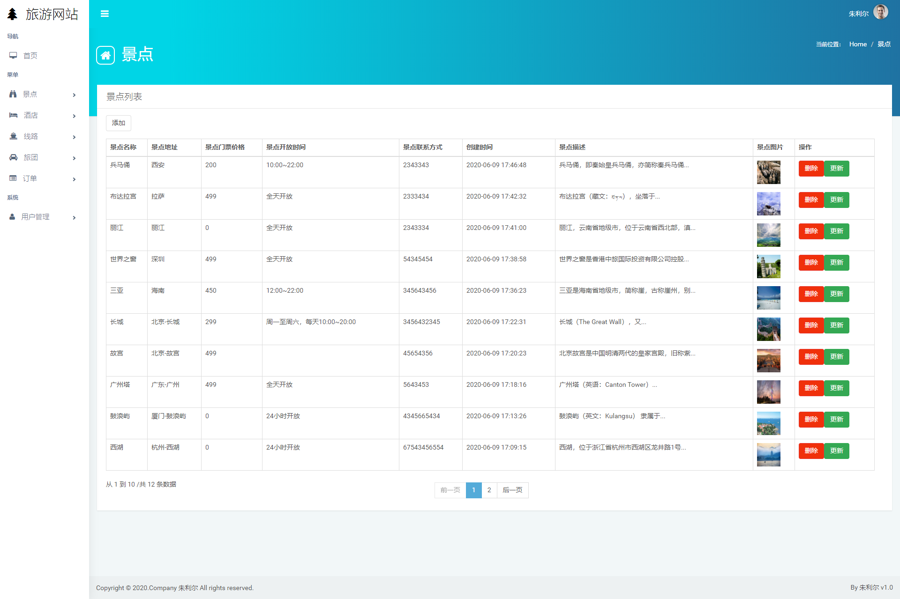Viewport: 900px width, 599px height.
Task: Click the home icon beside 景点 title
Action: pos(105,55)
